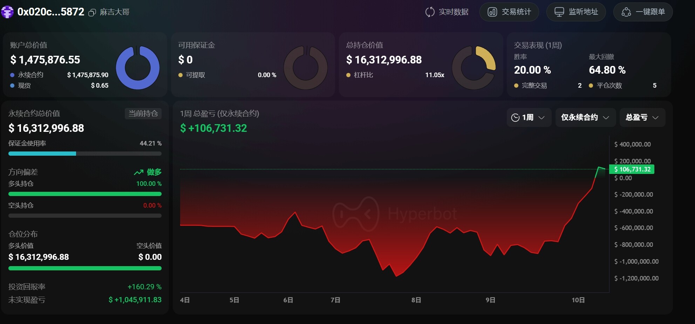
Task: Click the clock icon in timeframe selector
Action: [x=515, y=117]
